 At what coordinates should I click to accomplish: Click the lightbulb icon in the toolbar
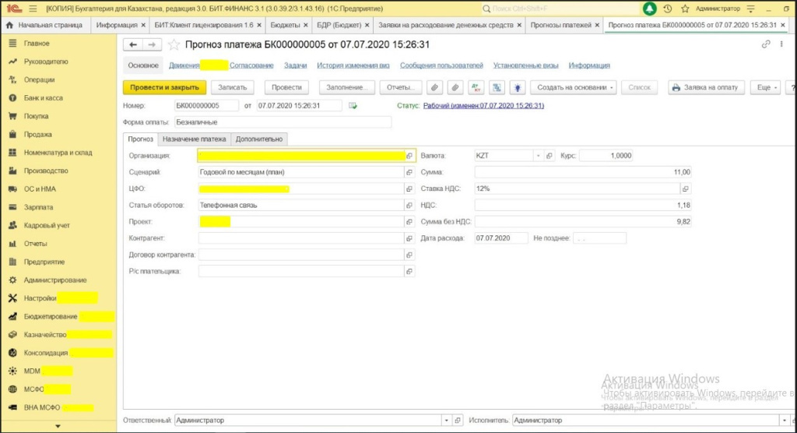(518, 87)
